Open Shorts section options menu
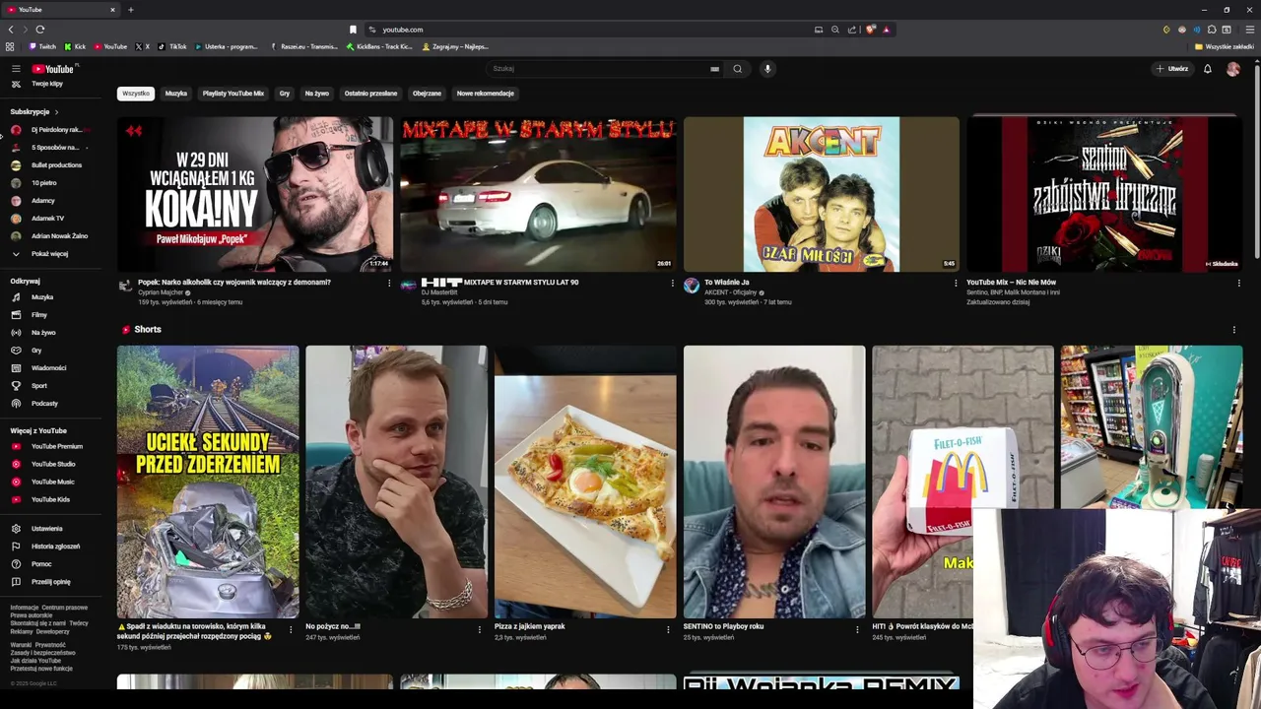The width and height of the screenshot is (1261, 709). (x=1234, y=330)
